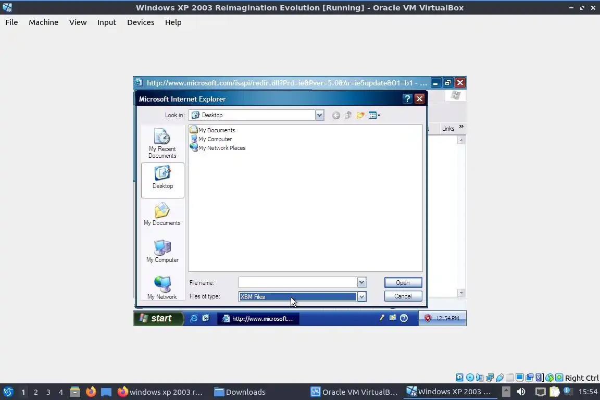Viewport: 600px width, 400px height.
Task: Select My Computer in the file list
Action: (211, 139)
